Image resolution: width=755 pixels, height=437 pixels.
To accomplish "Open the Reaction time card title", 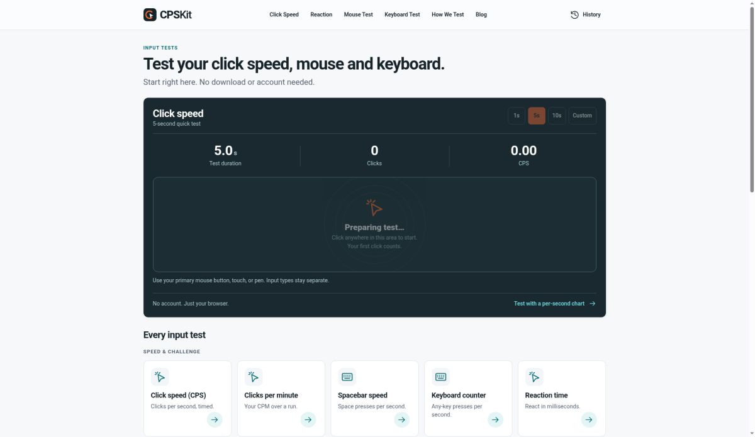I will tap(546, 396).
